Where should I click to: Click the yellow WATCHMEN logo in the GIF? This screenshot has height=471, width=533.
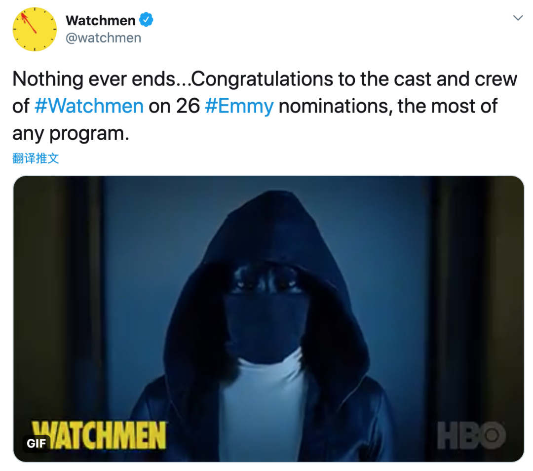(x=99, y=435)
